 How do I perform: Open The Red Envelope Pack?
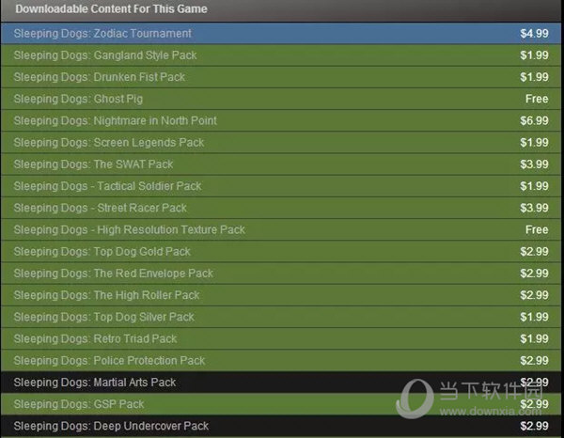pyautogui.click(x=281, y=274)
